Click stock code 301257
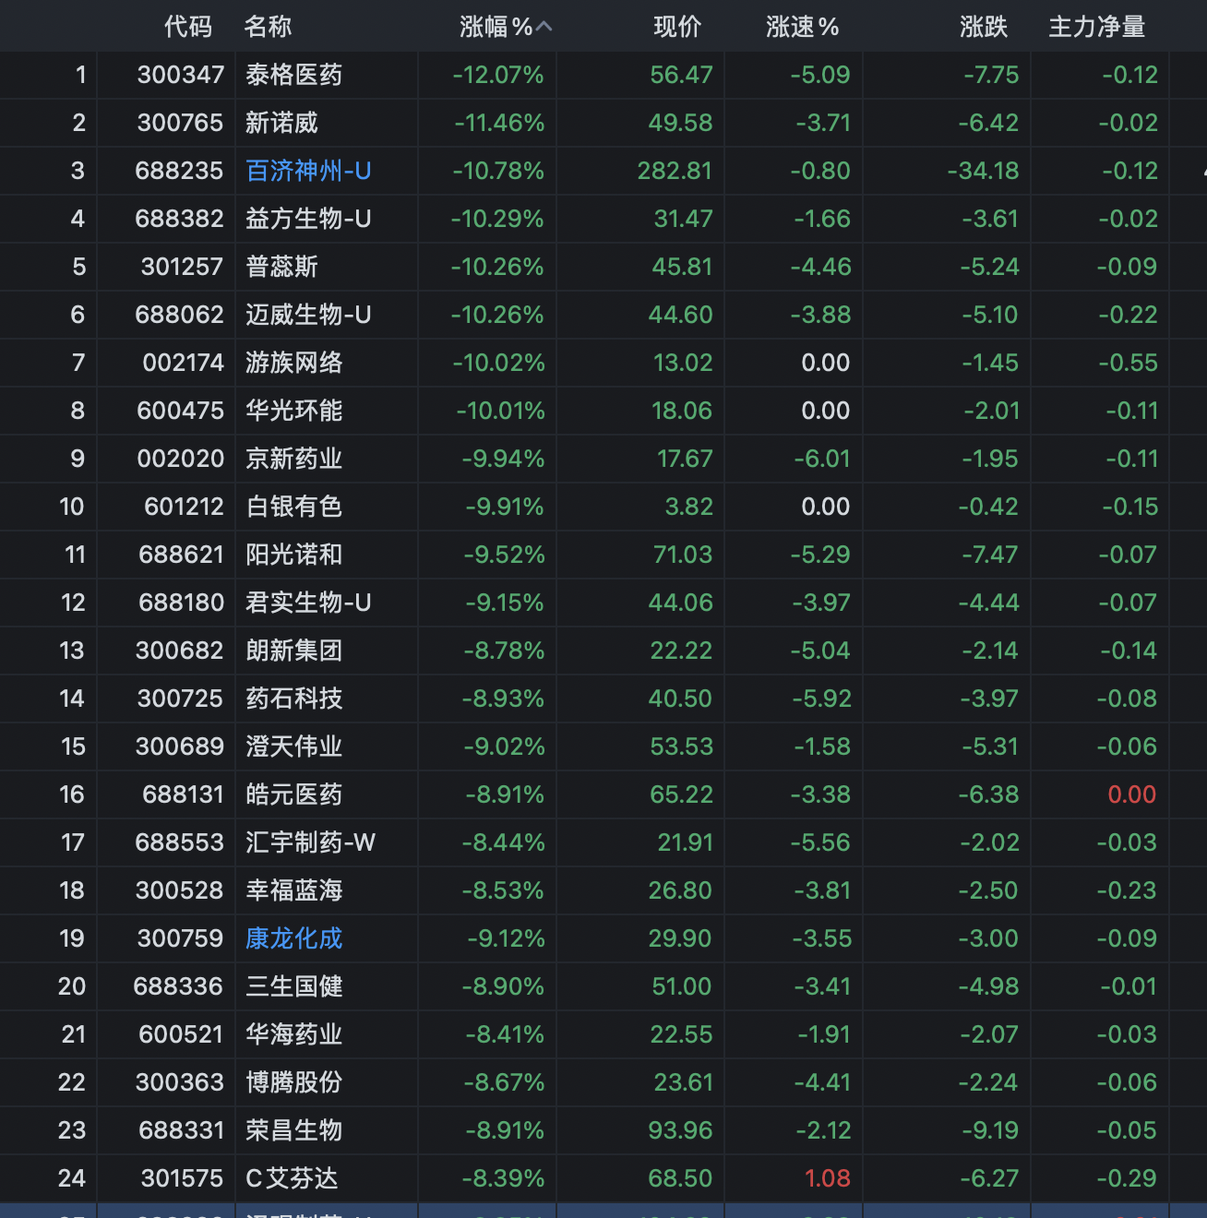 point(183,267)
